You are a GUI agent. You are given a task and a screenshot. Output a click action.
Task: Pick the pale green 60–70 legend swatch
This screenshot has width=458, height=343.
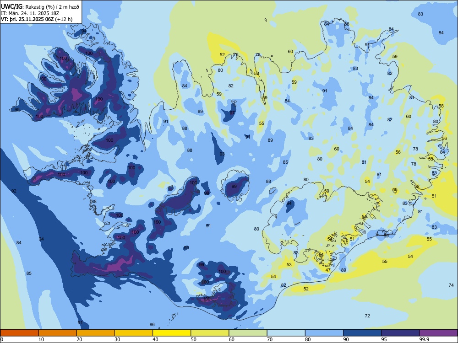[x=248, y=333]
